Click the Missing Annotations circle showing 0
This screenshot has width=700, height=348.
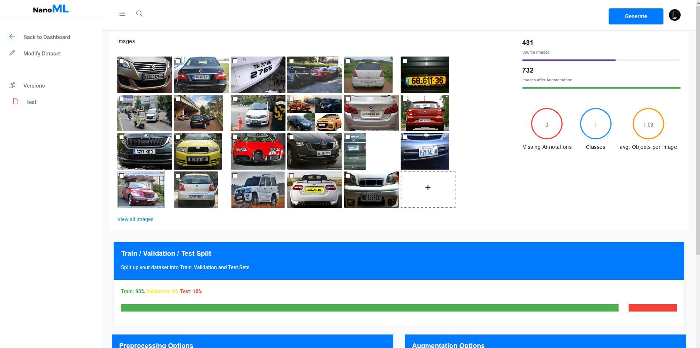point(546,124)
